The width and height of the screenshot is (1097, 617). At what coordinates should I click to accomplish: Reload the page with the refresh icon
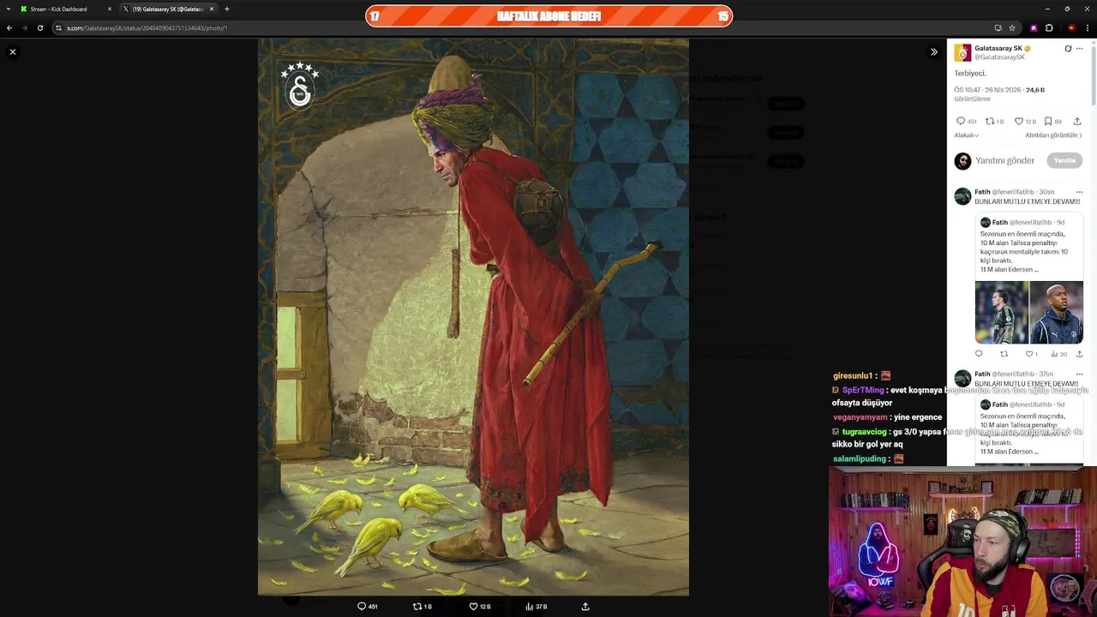click(39, 28)
